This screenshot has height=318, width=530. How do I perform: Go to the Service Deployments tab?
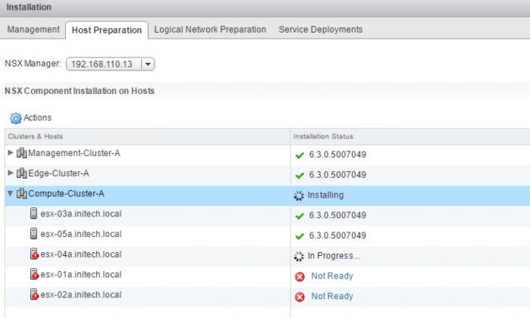point(320,30)
